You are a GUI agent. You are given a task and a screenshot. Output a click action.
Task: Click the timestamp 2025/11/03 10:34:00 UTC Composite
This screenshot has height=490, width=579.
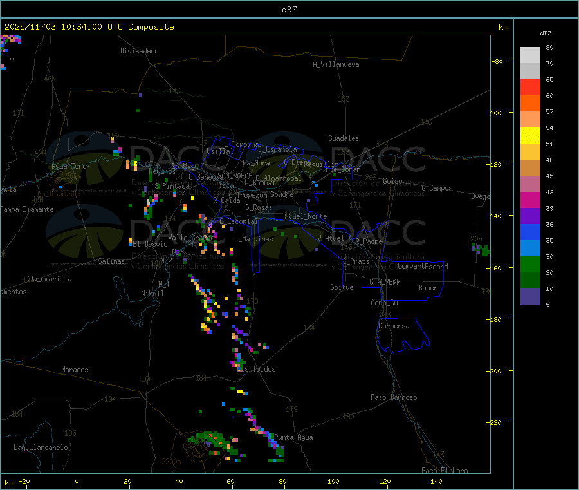[89, 27]
